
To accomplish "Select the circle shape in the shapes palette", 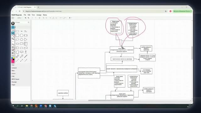I will pyautogui.click(x=22, y=35).
